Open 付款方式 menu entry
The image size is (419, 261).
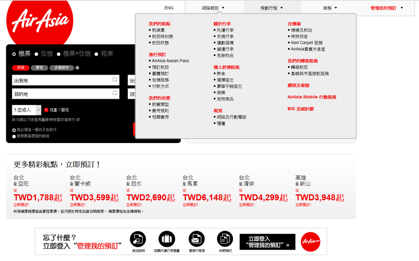pos(160,86)
